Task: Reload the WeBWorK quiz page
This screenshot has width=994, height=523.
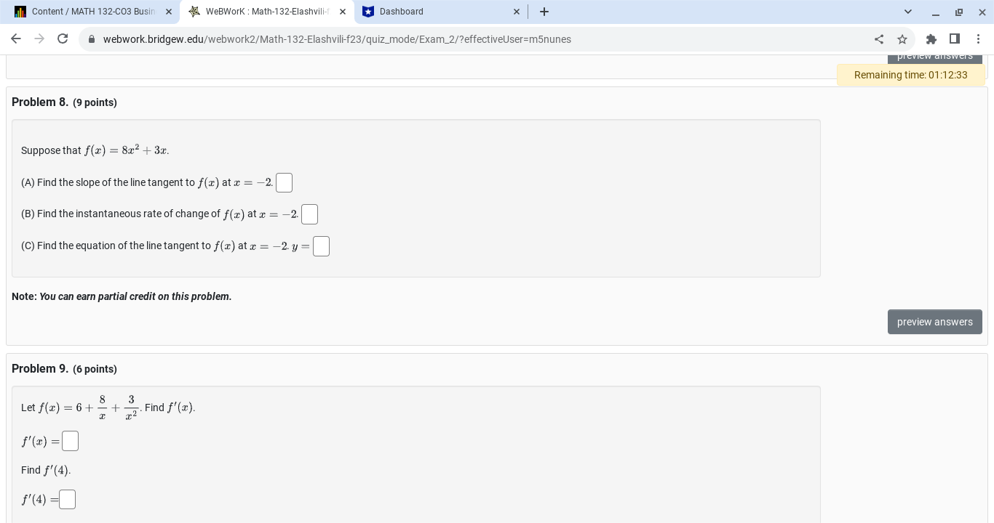Action: click(63, 39)
